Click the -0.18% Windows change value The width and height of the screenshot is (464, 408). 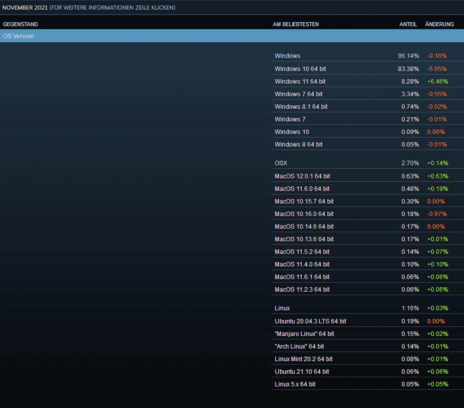[x=437, y=56]
